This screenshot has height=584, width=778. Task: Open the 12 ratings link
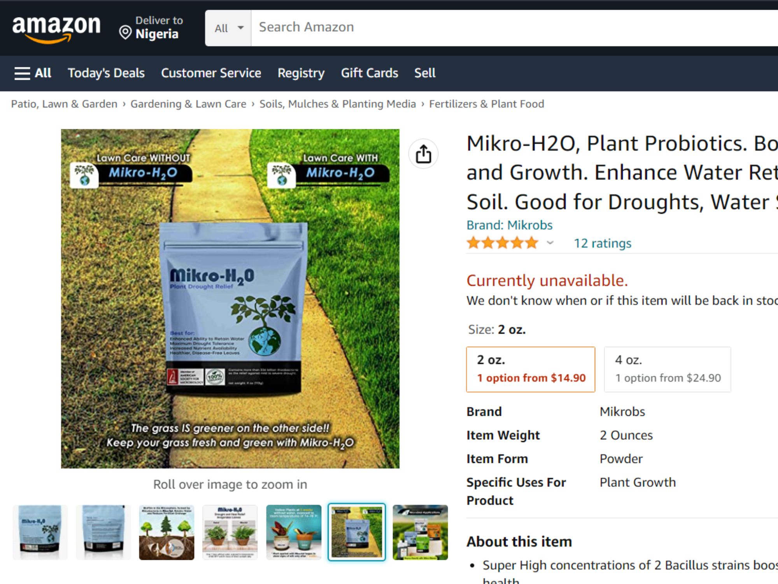603,243
